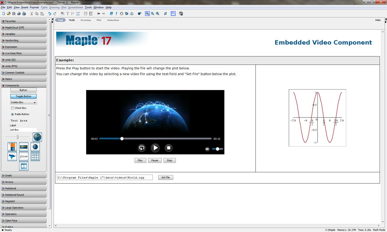Expand the Greek palette

coord(23,175)
